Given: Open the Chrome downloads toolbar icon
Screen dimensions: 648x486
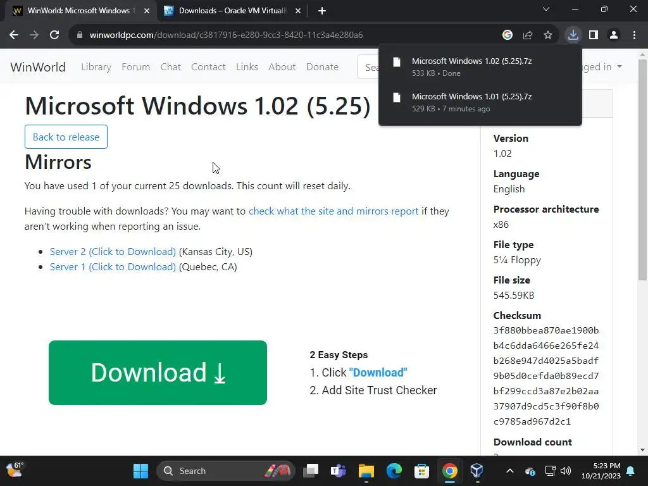Looking at the screenshot, I should 573,35.
